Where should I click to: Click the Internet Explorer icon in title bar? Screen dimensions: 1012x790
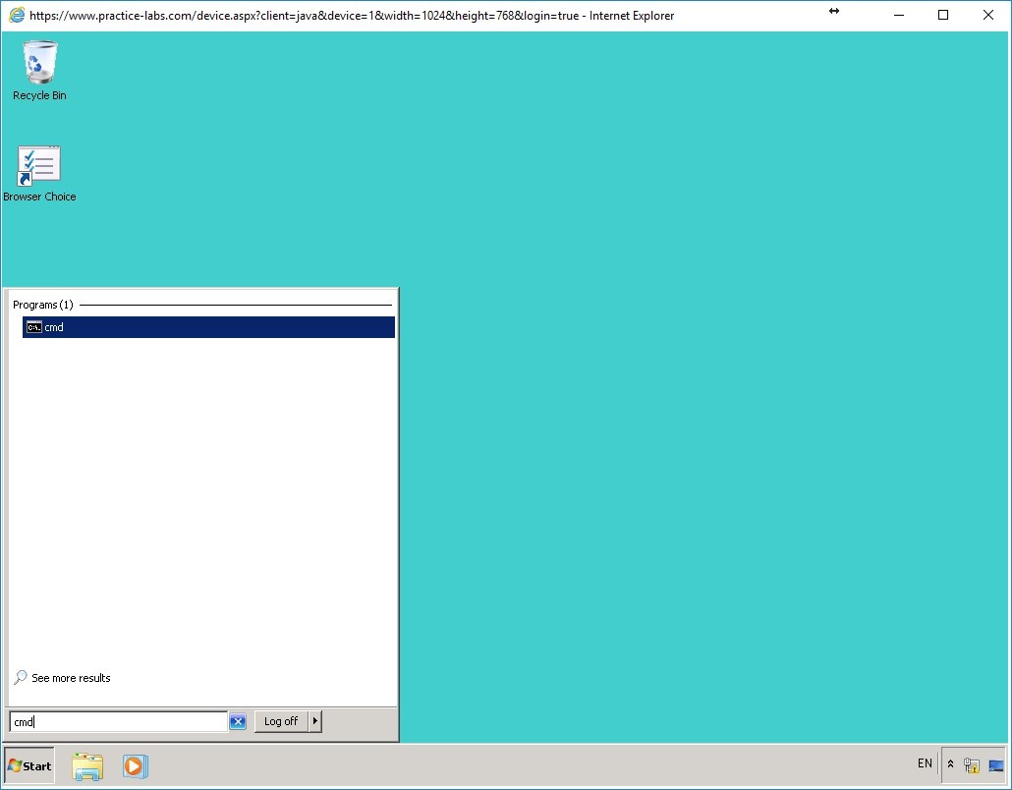[x=16, y=15]
